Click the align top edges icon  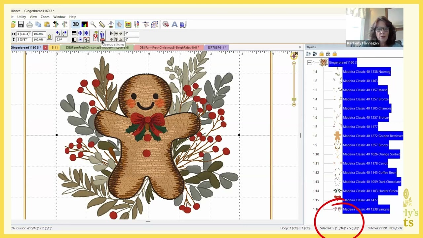(112, 40)
